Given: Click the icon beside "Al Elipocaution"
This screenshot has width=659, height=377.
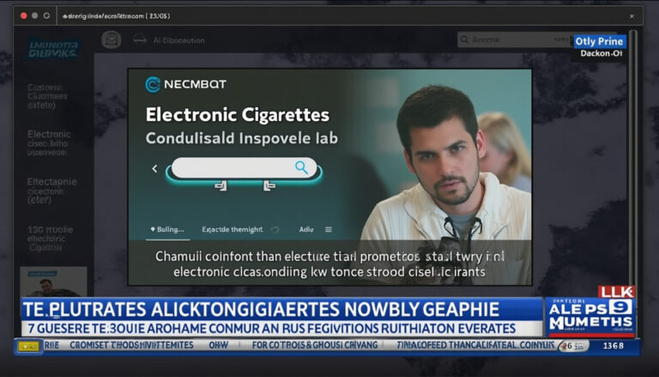Looking at the screenshot, I should tap(140, 40).
